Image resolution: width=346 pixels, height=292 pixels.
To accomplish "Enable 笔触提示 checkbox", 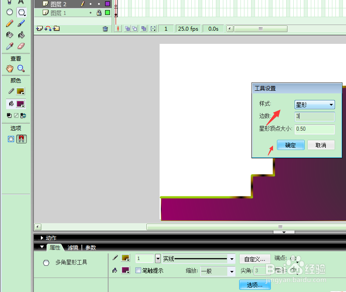I will click(x=138, y=270).
